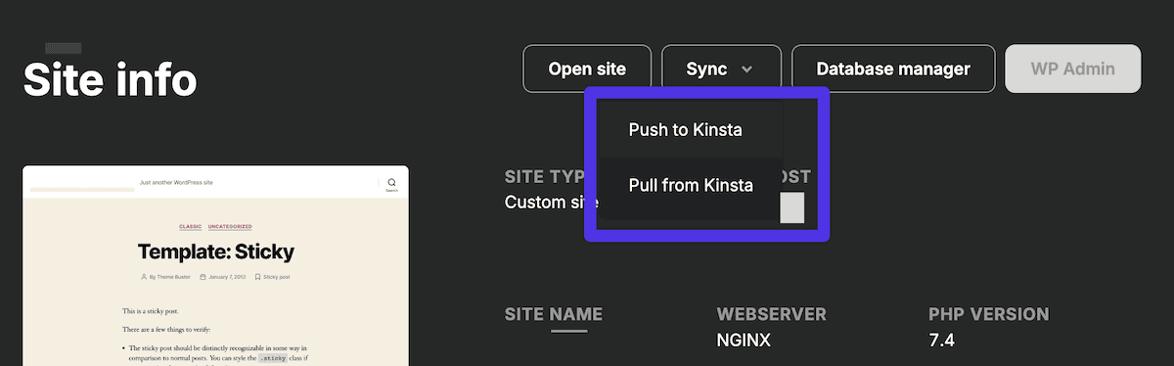The height and width of the screenshot is (366, 1174).
Task: Click the SITE NAME label
Action: 553,315
